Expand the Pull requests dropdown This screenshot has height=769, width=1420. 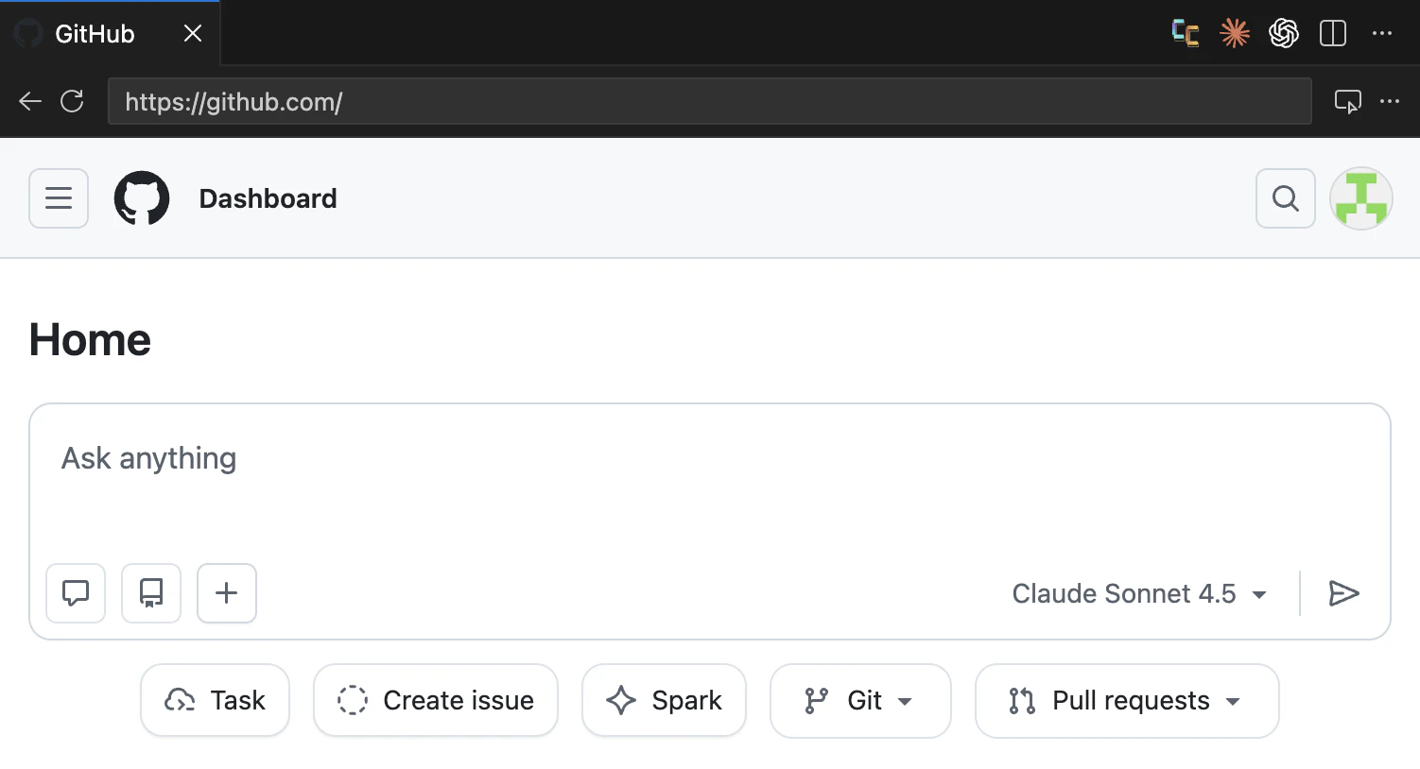(x=1127, y=701)
